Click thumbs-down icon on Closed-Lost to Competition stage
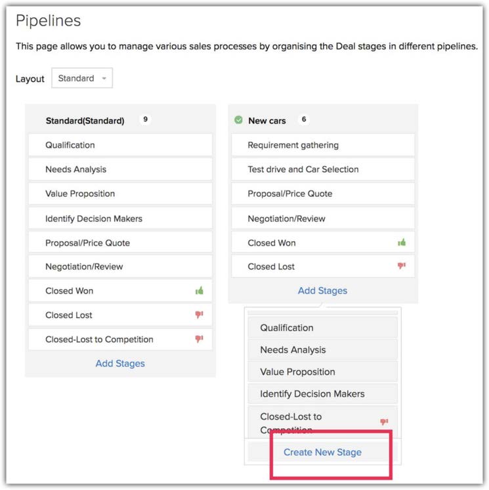Image resolution: width=489 pixels, height=490 pixels. [199, 339]
